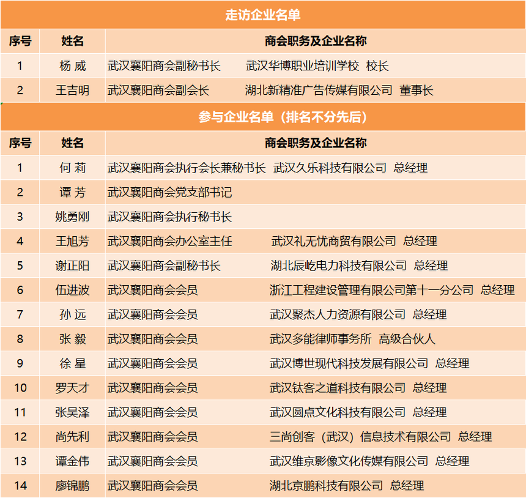Click serial number '14' beside 廖锦鹏
The image size is (526, 498).
[20, 486]
